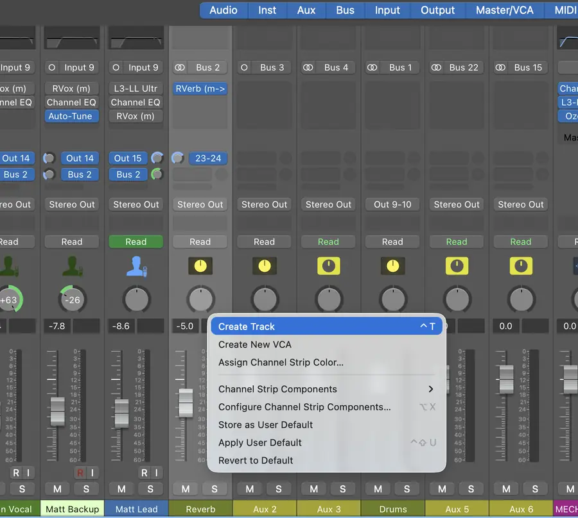Image resolution: width=578 pixels, height=518 pixels.
Task: Select Configure Channel Strip Components entry
Action: tap(327, 407)
